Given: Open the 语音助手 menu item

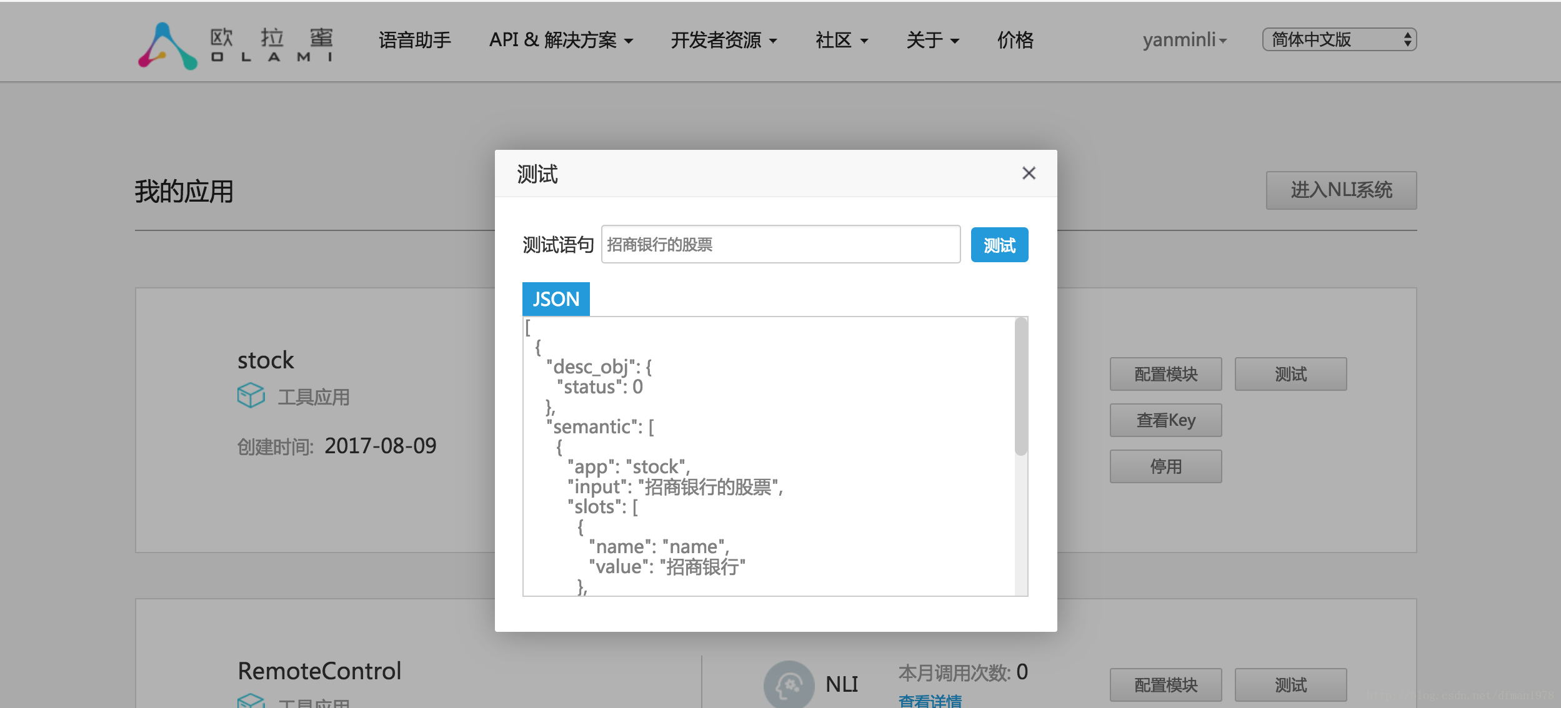Looking at the screenshot, I should (414, 40).
